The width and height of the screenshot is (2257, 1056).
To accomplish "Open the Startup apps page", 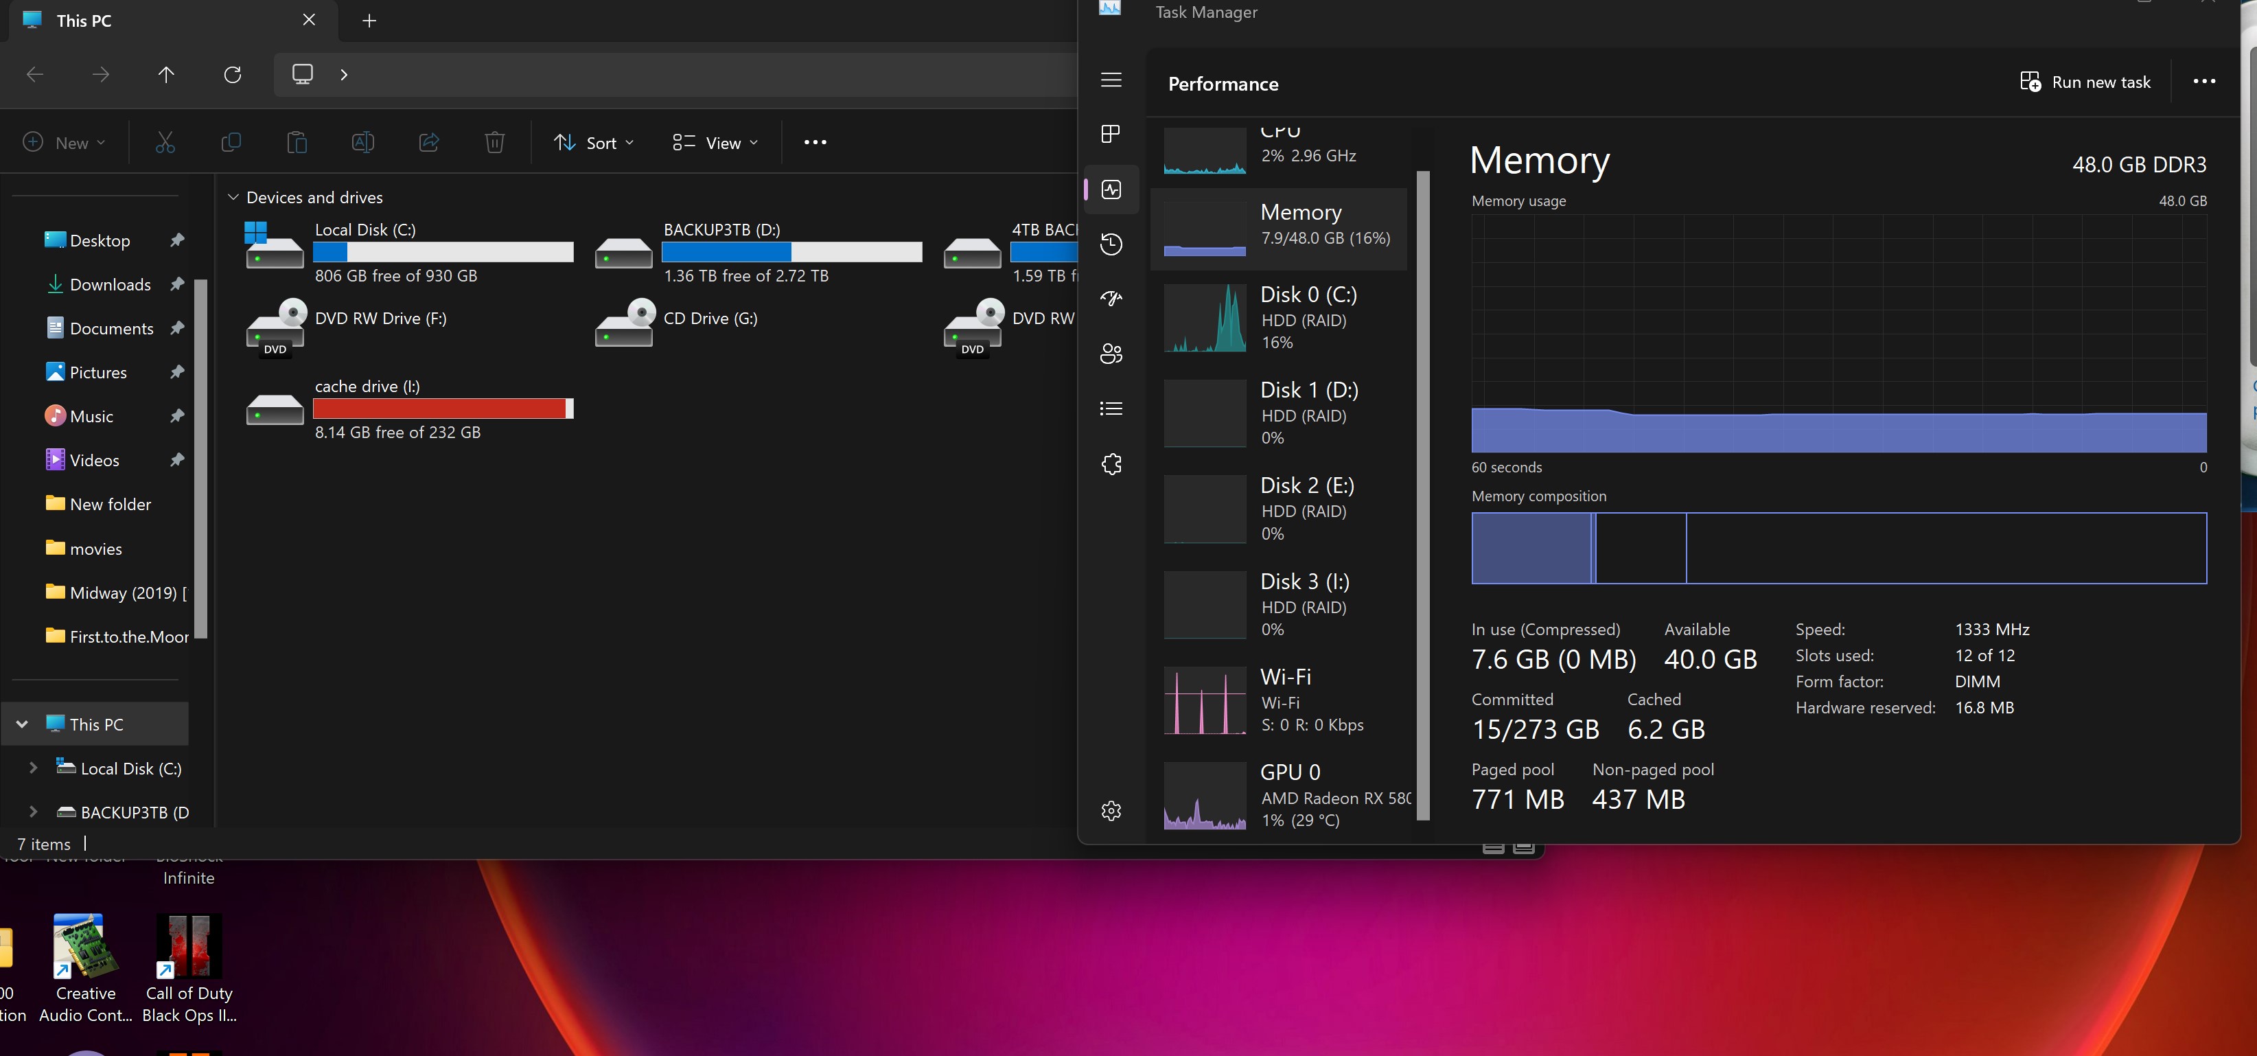I will pos(1110,299).
